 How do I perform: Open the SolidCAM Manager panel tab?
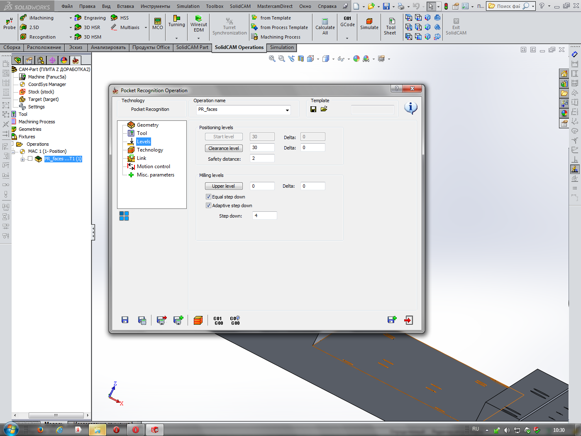pyautogui.click(x=76, y=60)
